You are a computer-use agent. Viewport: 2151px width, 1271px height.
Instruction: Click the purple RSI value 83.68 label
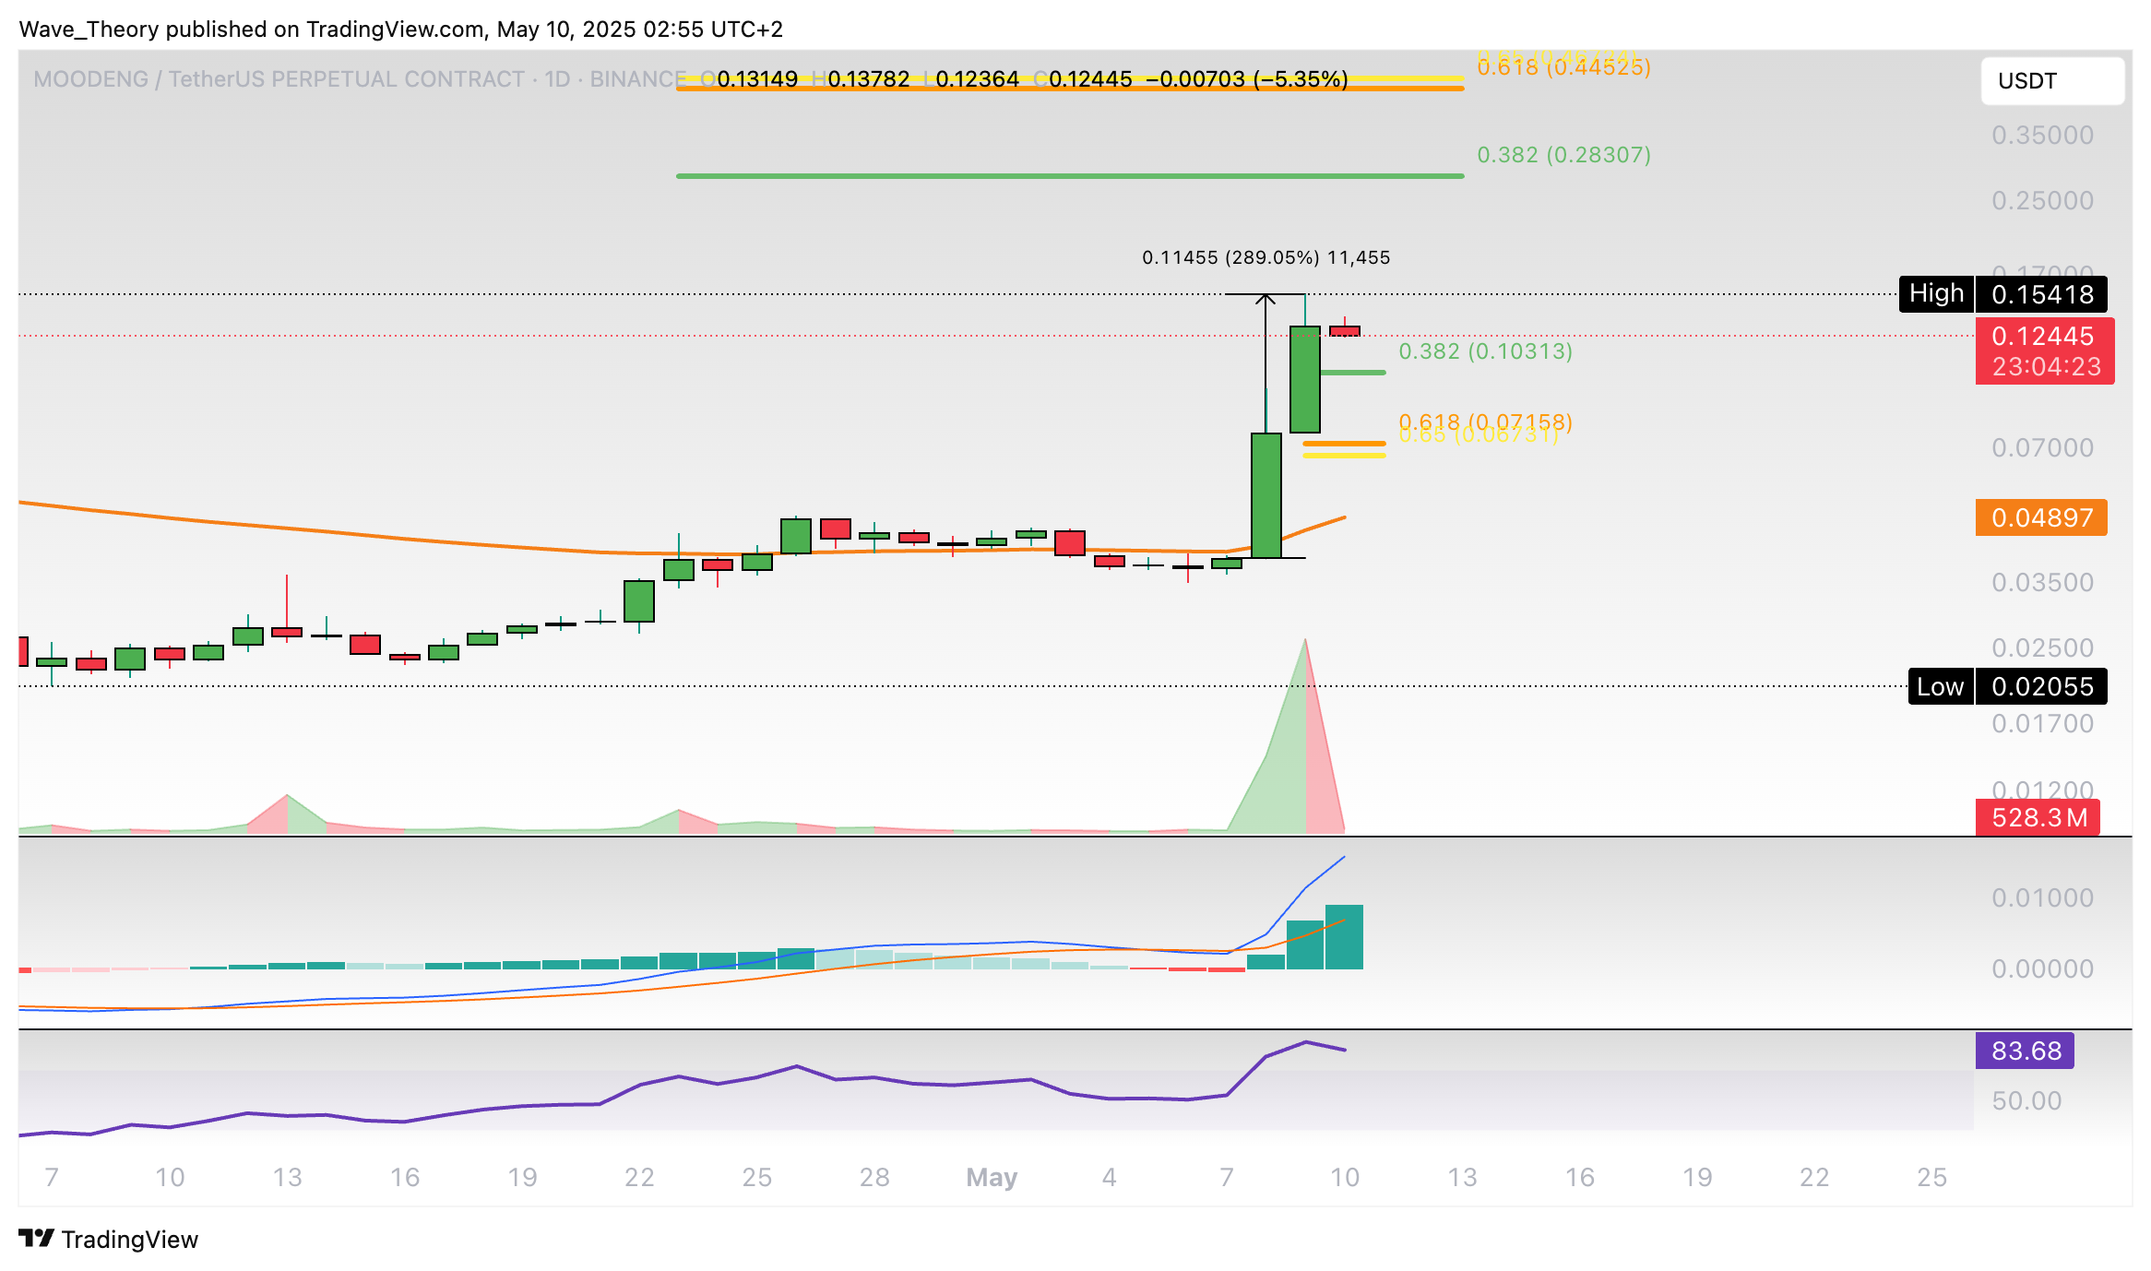pyautogui.click(x=2025, y=1051)
